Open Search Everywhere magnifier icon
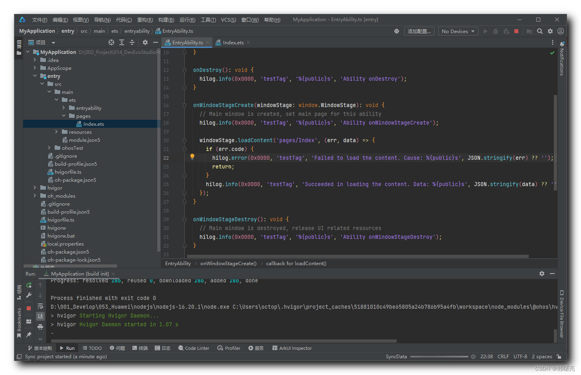The width and height of the screenshot is (581, 375). [539, 31]
